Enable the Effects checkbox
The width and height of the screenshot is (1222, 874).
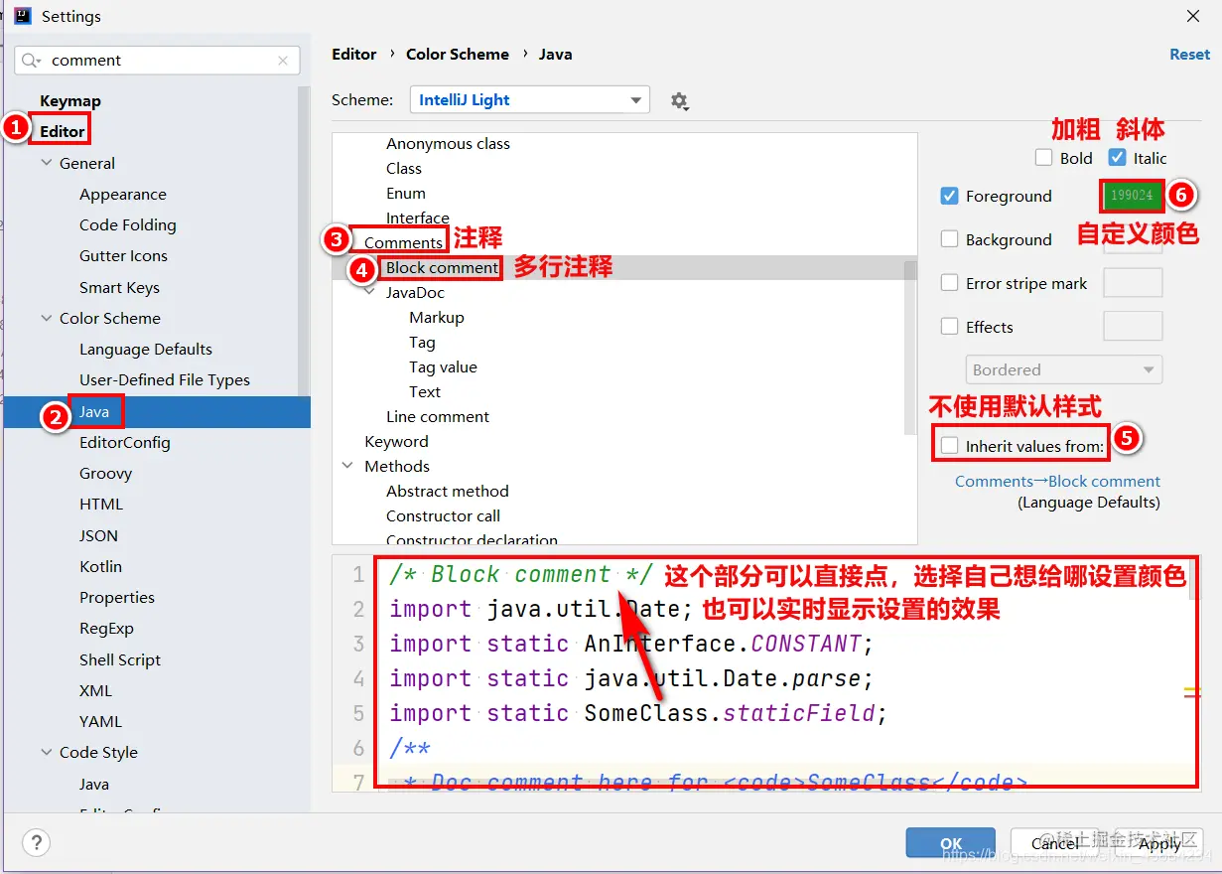pyautogui.click(x=949, y=327)
